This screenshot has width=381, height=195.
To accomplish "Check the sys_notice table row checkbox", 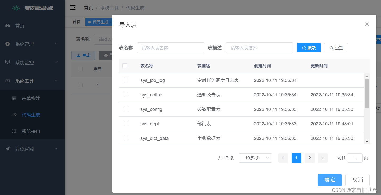I will (x=126, y=94).
